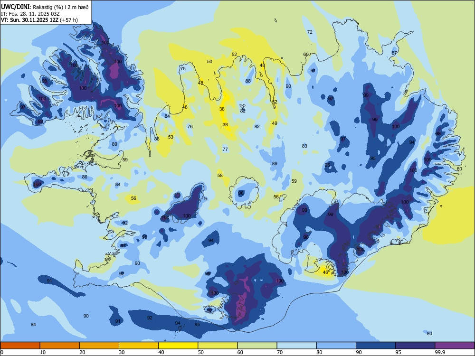Click the legend tick label 20
Image resolution: width=475 pixels, height=356 pixels.
point(82,352)
